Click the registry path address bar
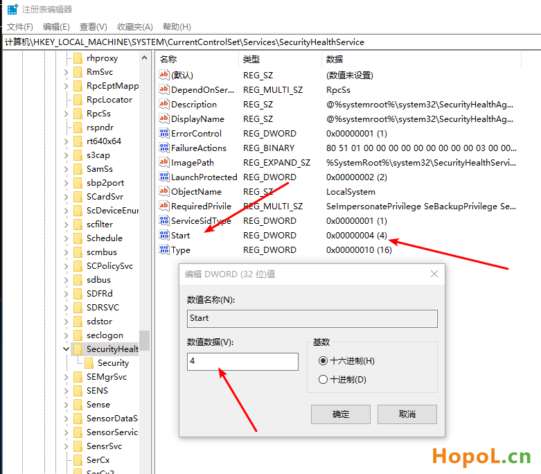This screenshot has height=474, width=541. point(272,42)
